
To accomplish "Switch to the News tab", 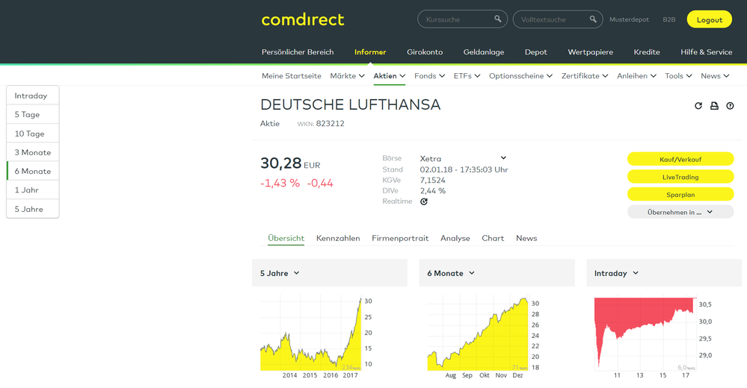I will click(x=526, y=238).
